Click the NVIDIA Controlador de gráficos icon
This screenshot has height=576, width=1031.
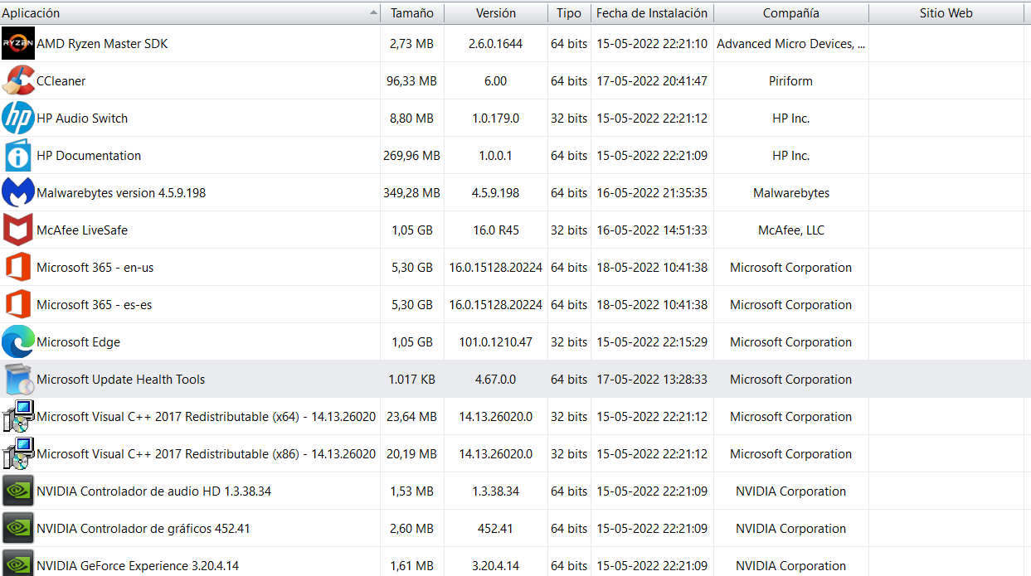(x=18, y=528)
